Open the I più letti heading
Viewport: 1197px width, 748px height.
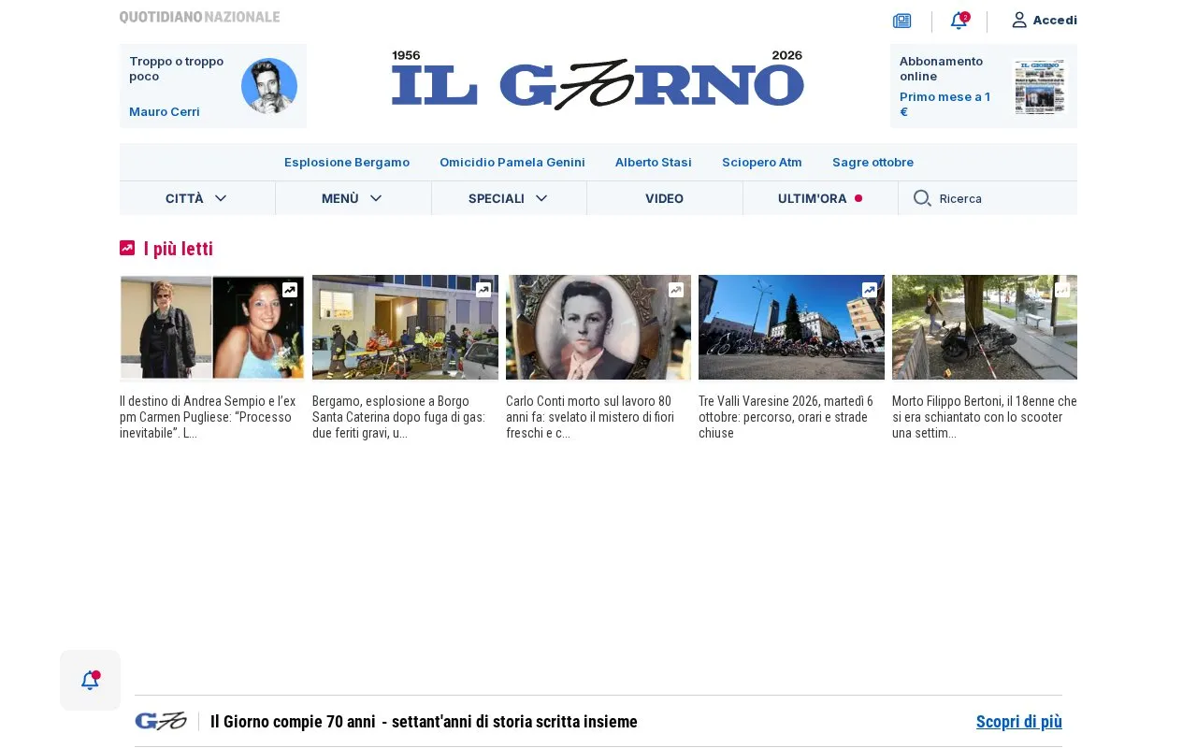(179, 249)
